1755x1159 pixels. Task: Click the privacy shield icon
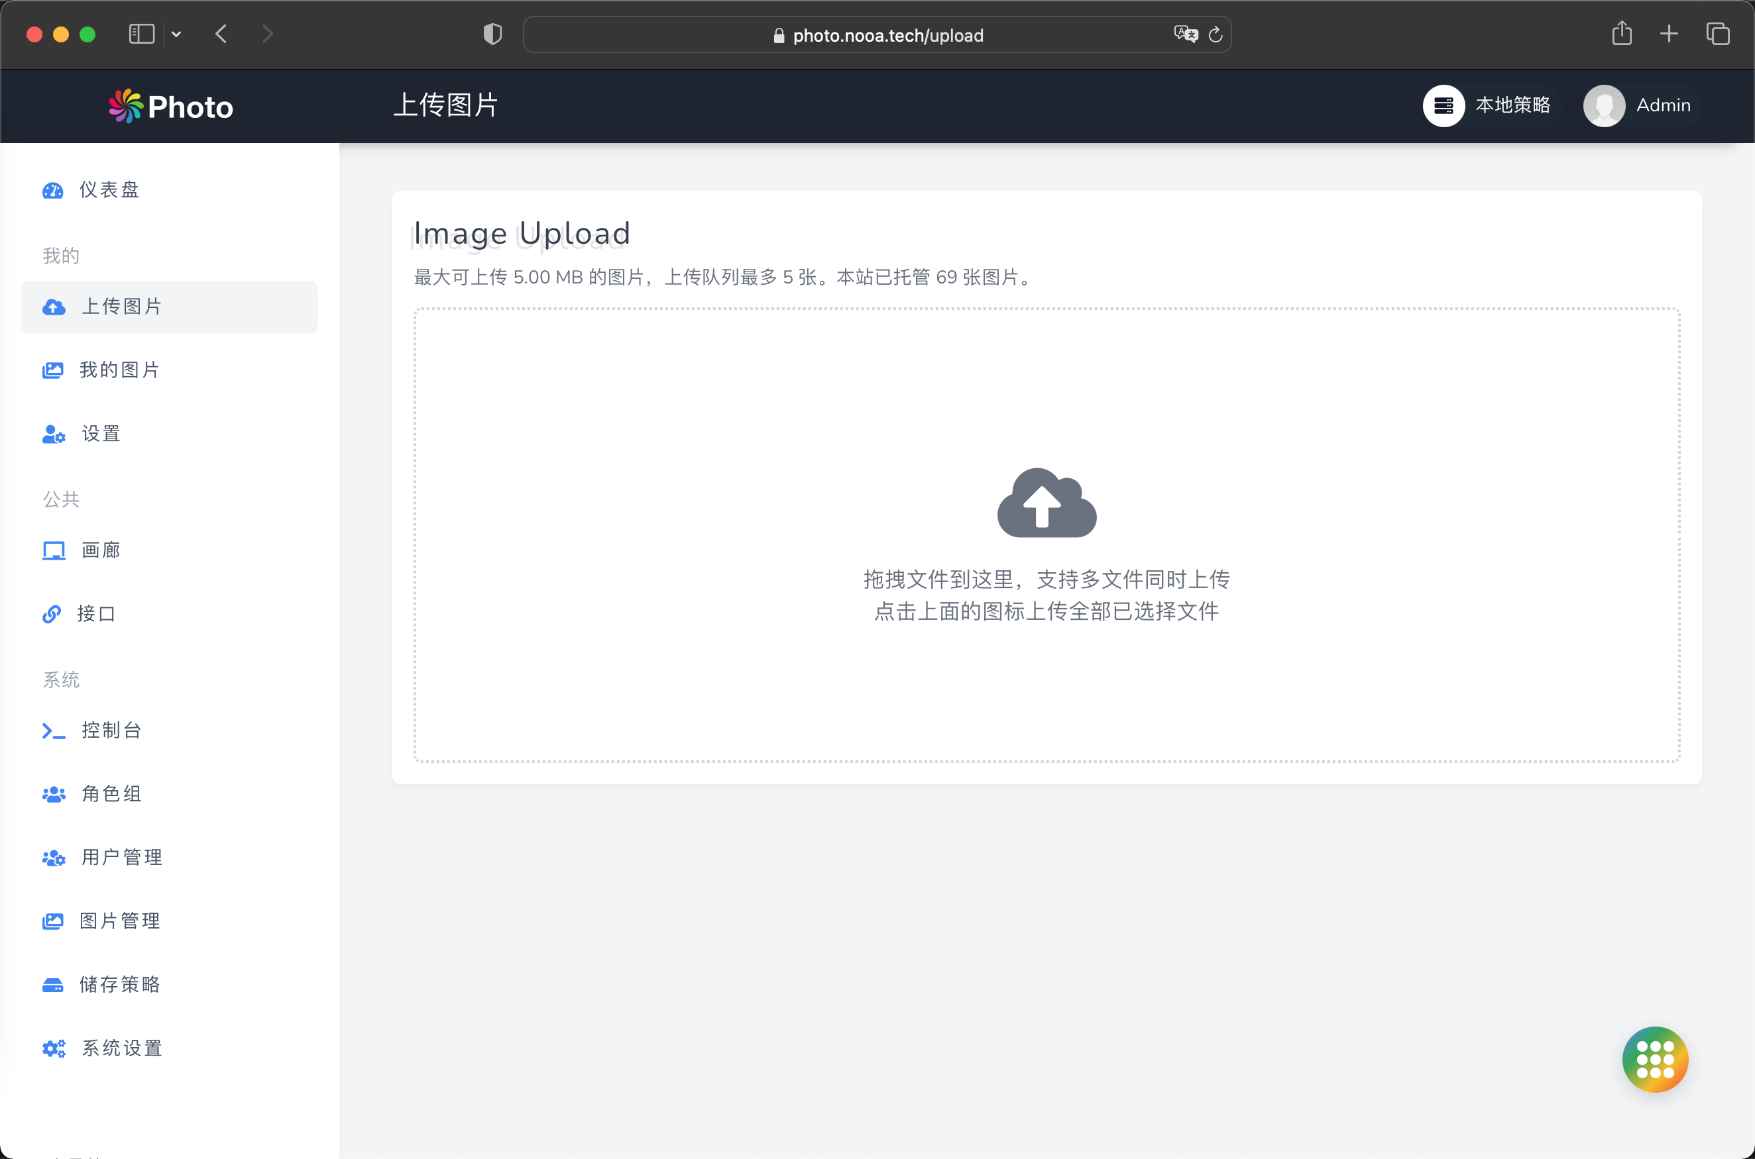(x=492, y=34)
